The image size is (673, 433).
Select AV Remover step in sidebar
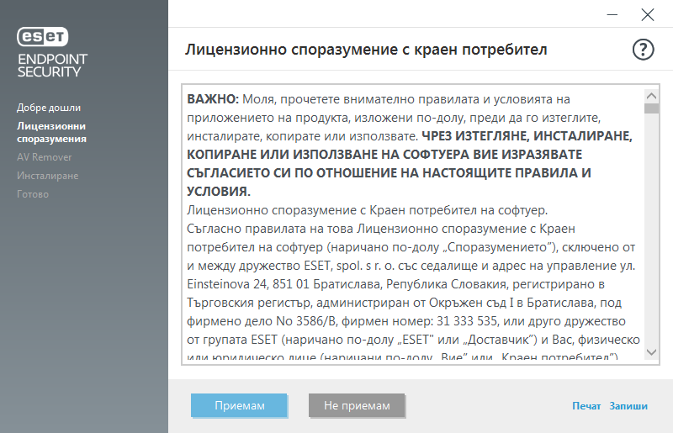45,157
